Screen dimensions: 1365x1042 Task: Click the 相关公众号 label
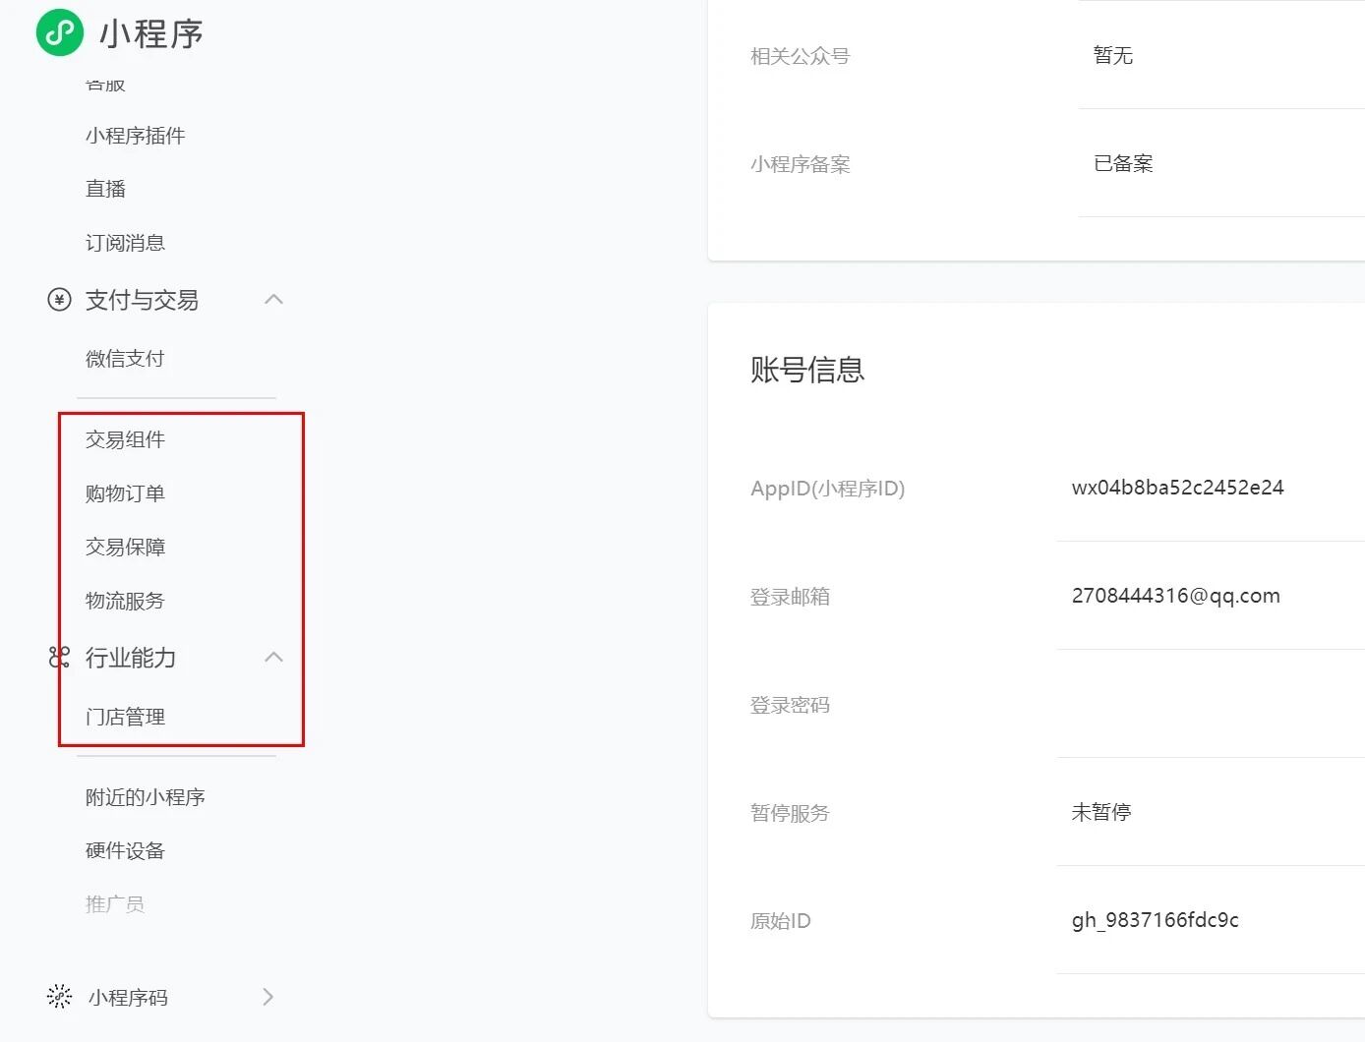coord(800,56)
